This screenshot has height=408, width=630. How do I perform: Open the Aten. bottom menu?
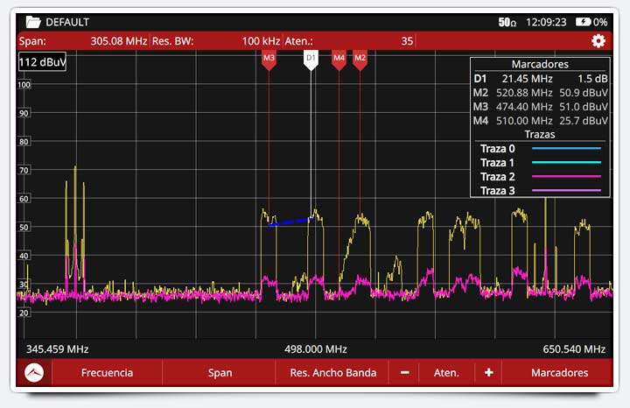(446, 373)
